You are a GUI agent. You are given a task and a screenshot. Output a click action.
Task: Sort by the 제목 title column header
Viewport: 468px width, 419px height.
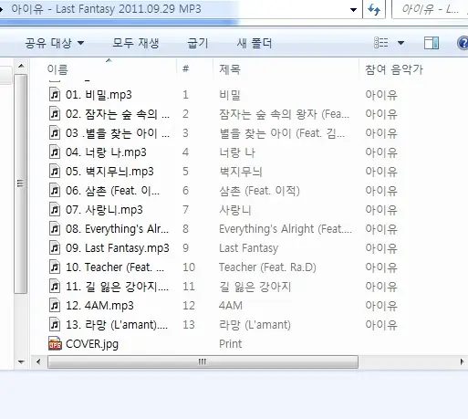(x=230, y=69)
